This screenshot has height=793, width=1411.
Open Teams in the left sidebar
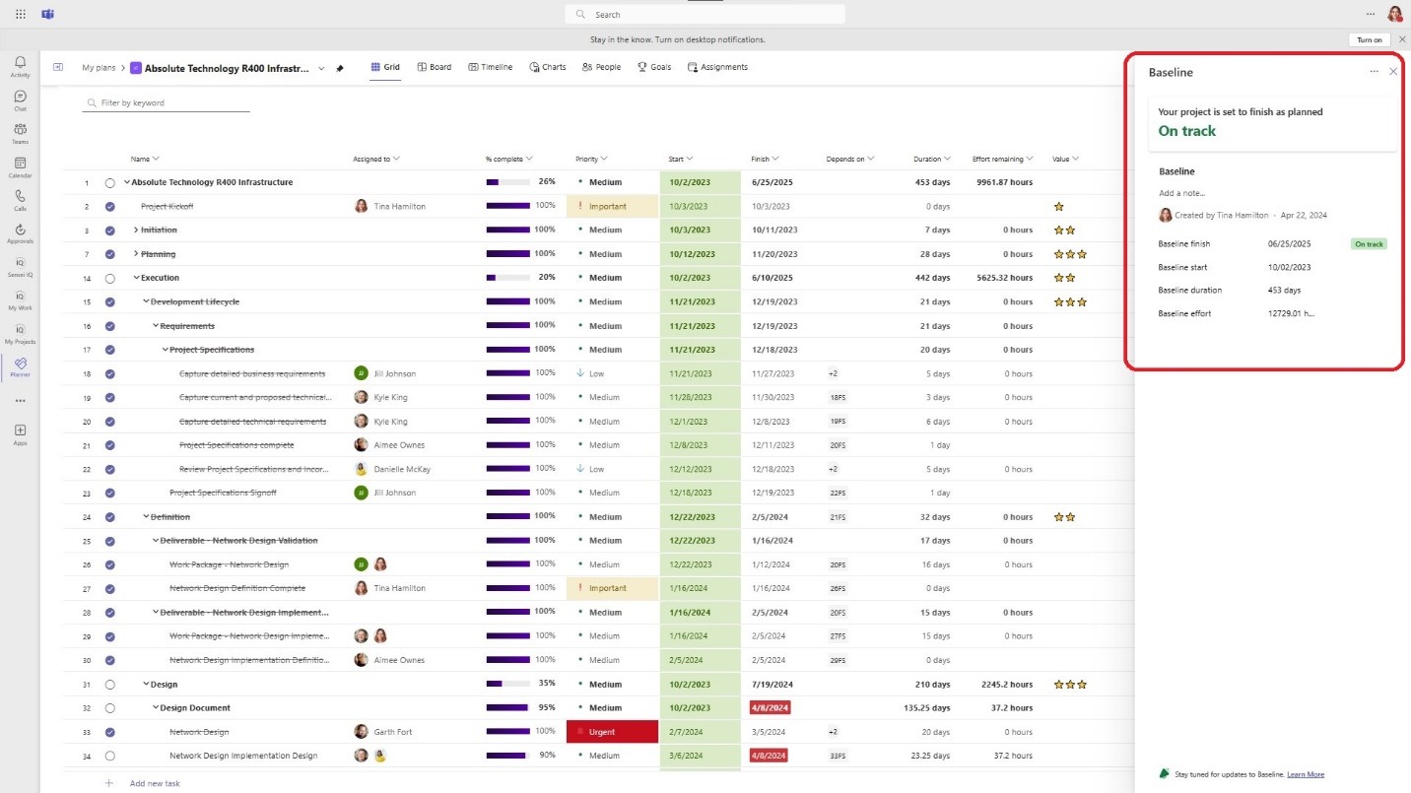click(20, 133)
